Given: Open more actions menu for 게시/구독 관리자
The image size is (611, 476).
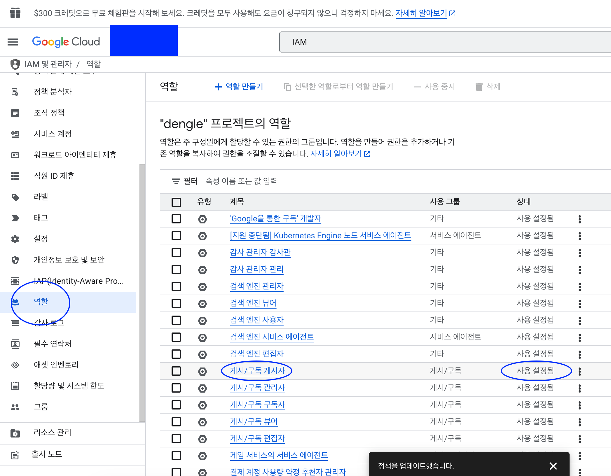Looking at the screenshot, I should 579,388.
